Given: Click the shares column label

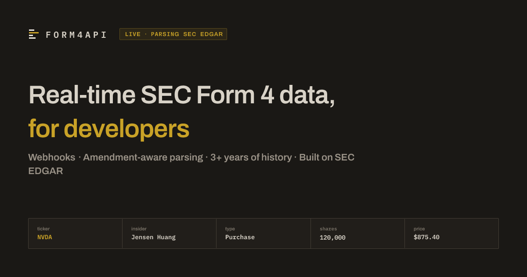Looking at the screenshot, I should [328, 229].
